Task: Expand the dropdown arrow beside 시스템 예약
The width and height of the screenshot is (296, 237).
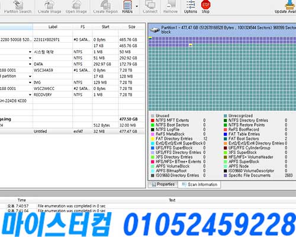Action: click(x=30, y=52)
